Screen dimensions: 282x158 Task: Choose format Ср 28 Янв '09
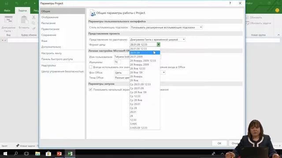[x=145, y=92]
